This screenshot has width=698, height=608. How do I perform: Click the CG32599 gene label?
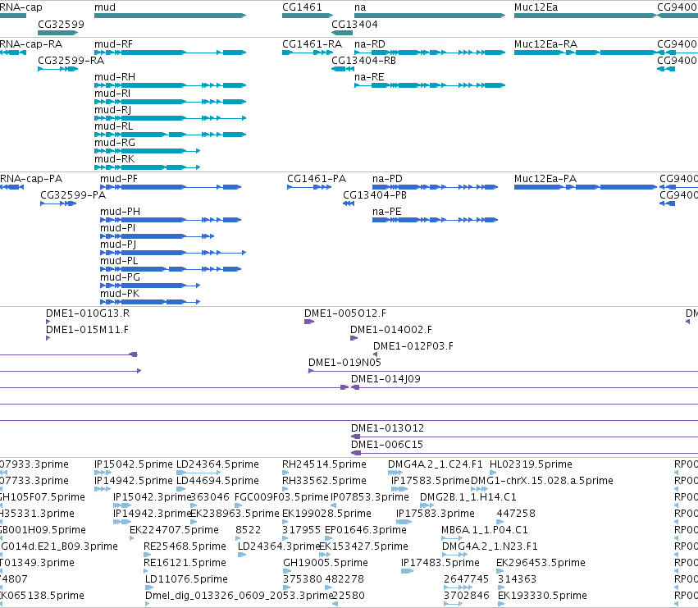point(61,24)
